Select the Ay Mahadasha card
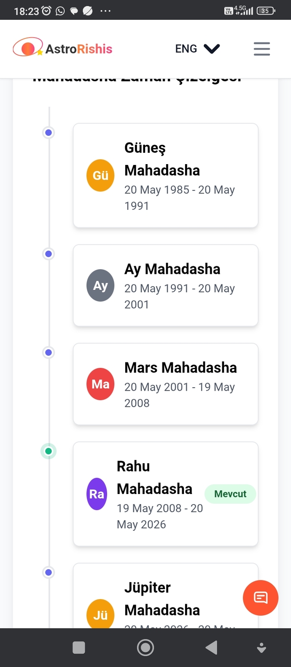 (x=166, y=285)
